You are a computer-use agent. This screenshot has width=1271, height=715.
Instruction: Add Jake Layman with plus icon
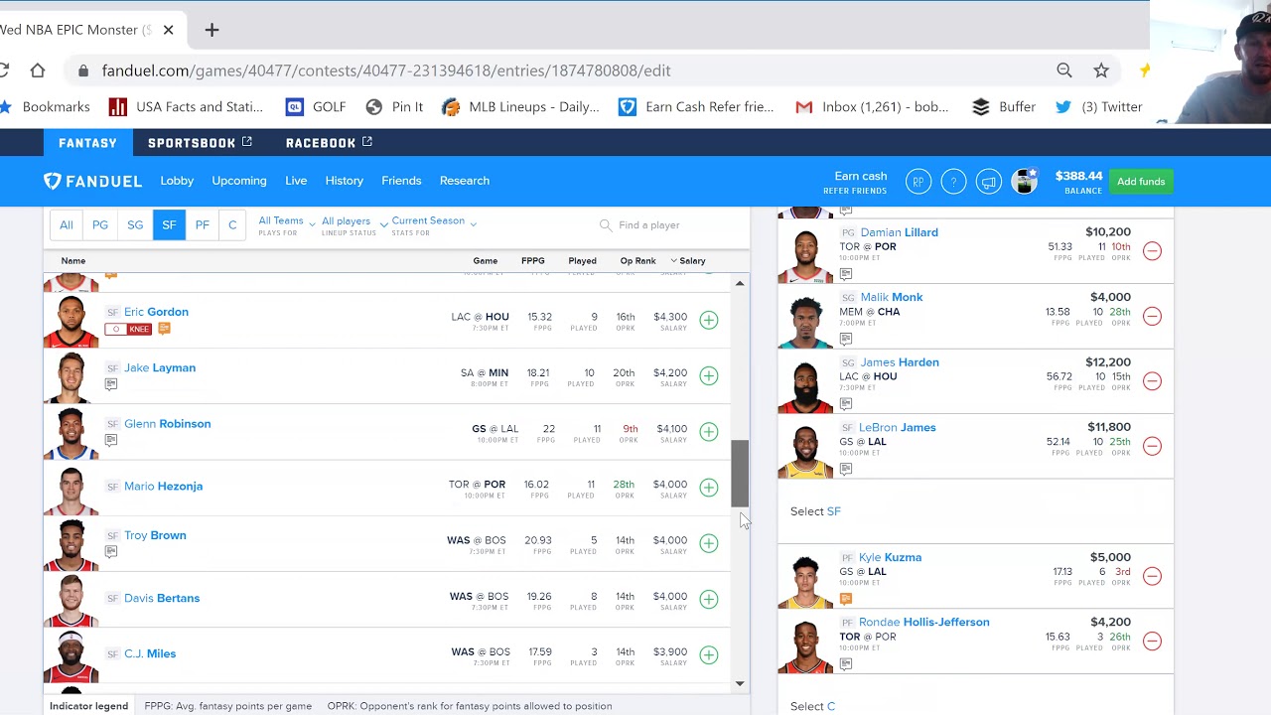coord(708,375)
